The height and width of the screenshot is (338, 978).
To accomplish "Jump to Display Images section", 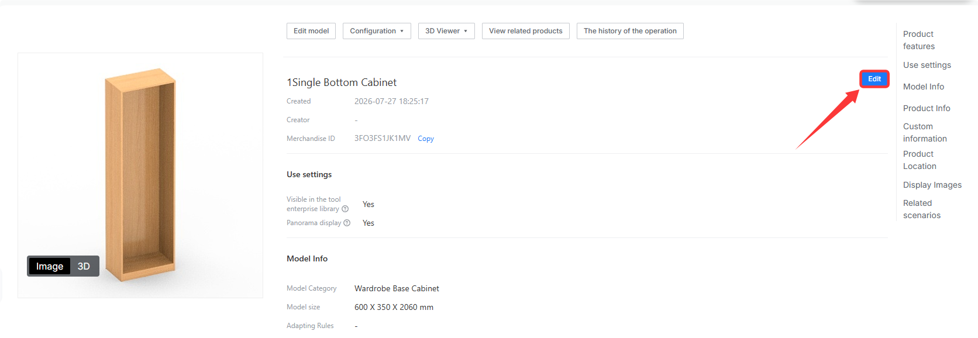I will (932, 185).
